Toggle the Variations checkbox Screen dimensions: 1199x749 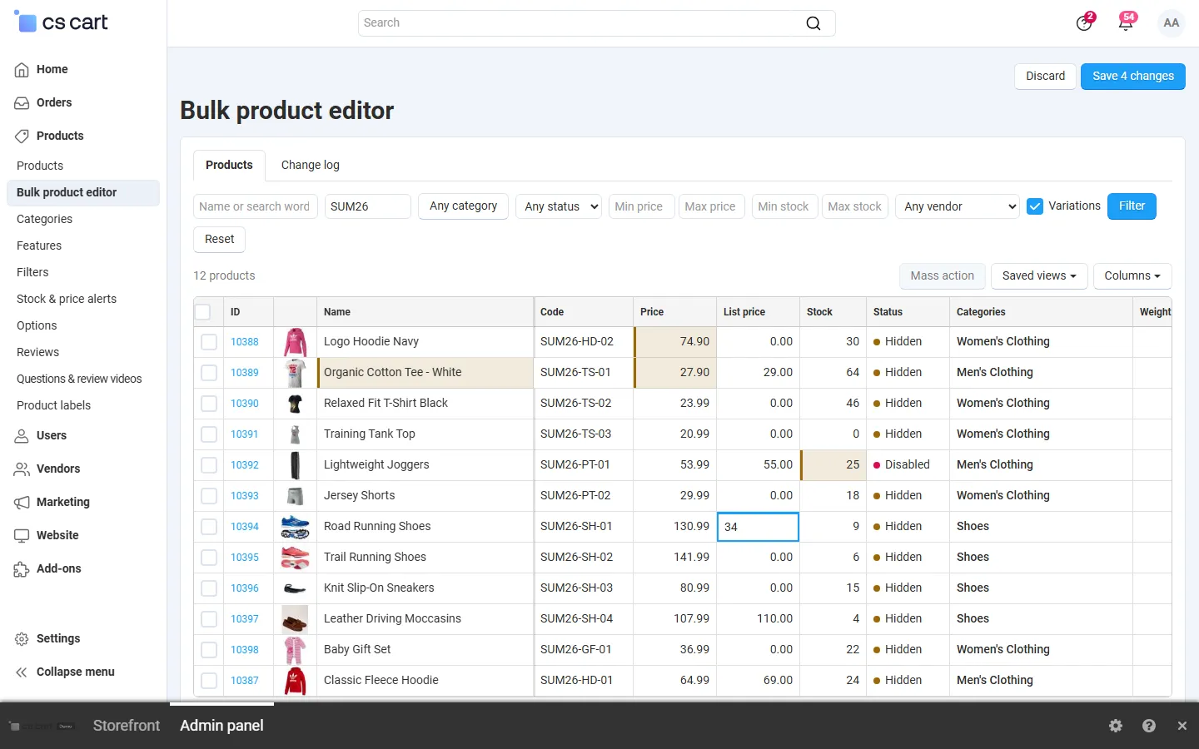pos(1035,206)
